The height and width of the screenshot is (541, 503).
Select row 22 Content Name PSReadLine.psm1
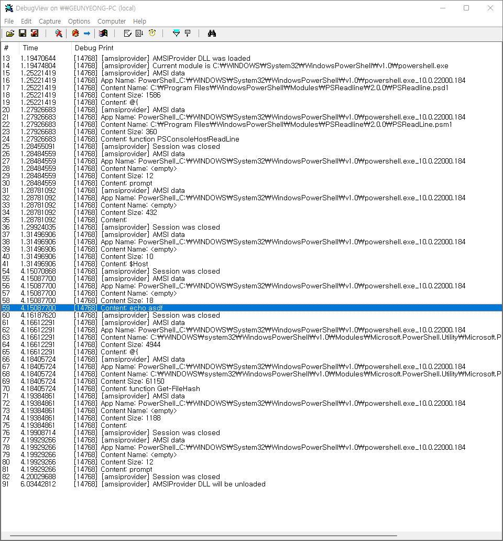[251, 124]
